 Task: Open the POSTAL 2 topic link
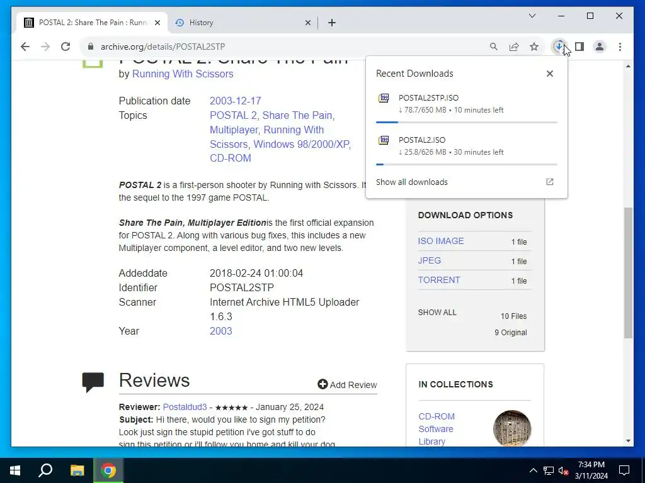233,116
